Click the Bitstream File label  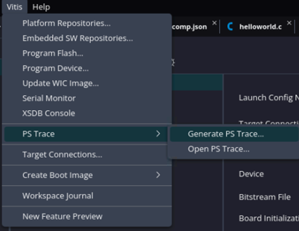pos(265,197)
